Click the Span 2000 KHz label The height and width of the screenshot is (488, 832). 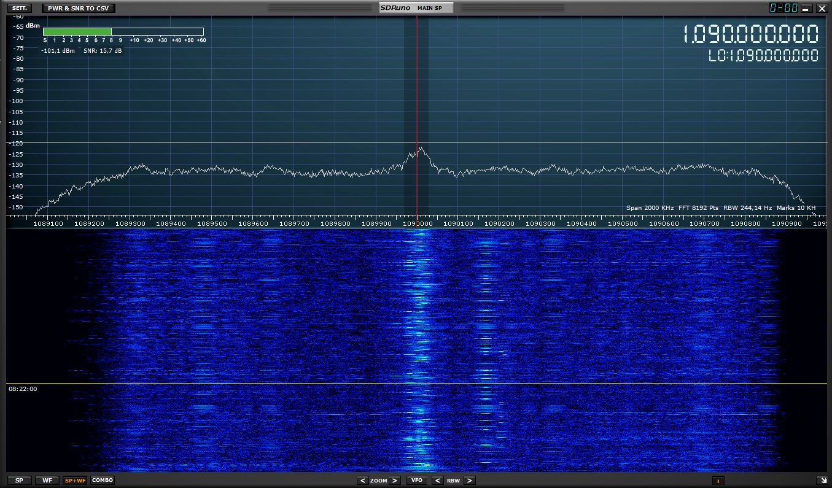point(650,208)
